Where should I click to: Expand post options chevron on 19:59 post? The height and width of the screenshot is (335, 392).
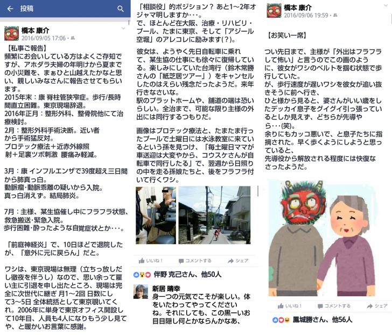click(x=386, y=5)
